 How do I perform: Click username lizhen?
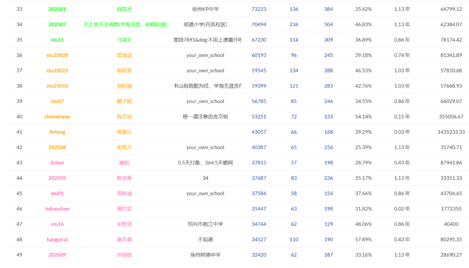pyautogui.click(x=57, y=163)
